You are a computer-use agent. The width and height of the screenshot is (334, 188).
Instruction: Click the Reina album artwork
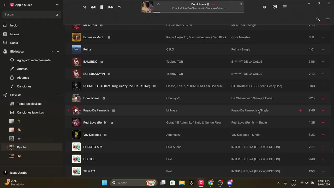(76, 49)
